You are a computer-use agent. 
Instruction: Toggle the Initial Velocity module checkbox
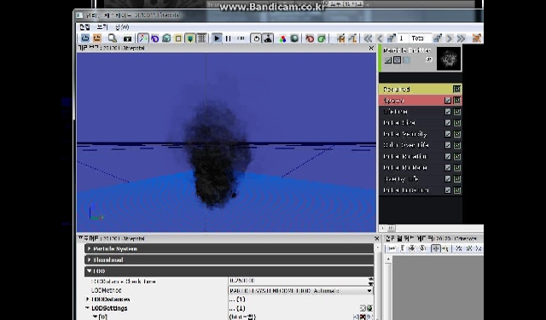pos(448,134)
